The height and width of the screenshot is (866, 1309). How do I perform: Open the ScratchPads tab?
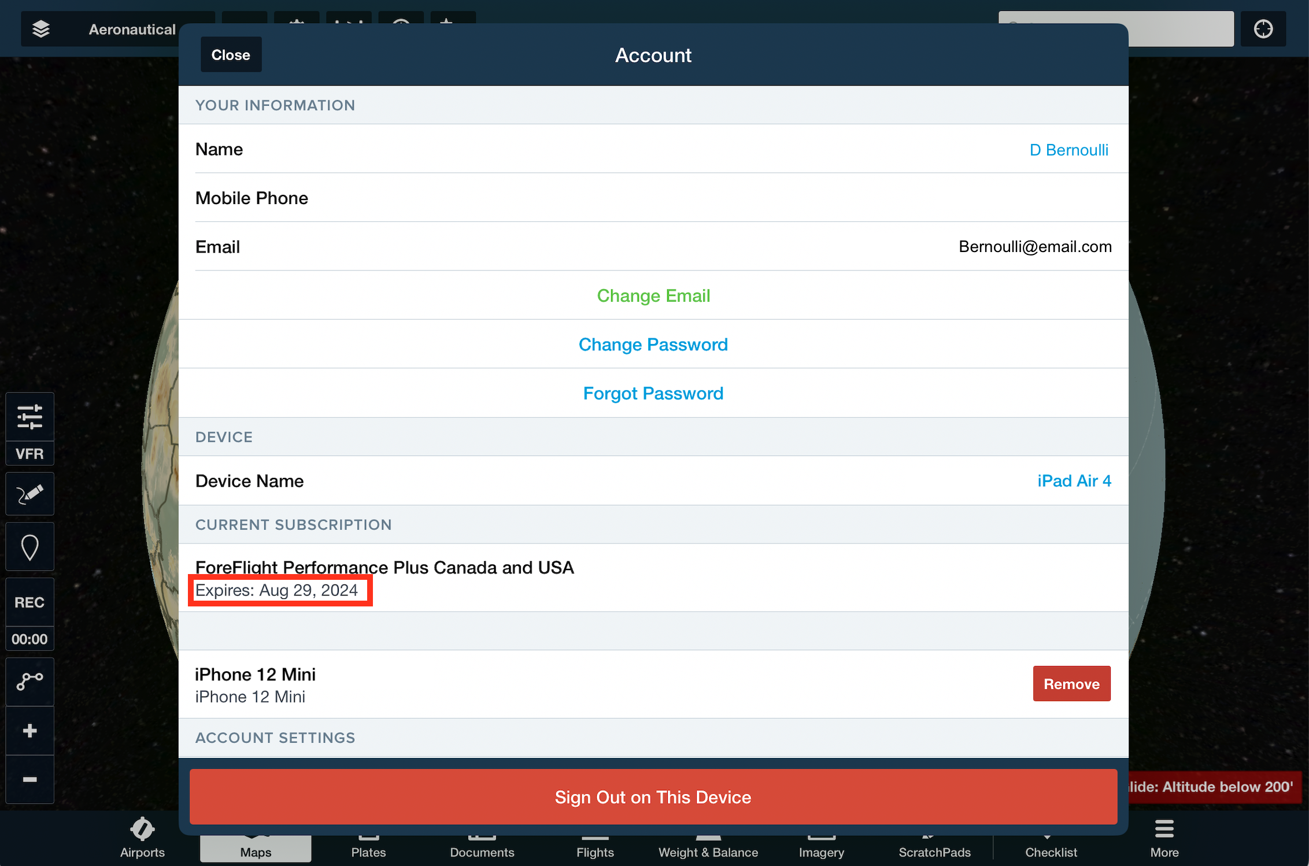(x=935, y=848)
